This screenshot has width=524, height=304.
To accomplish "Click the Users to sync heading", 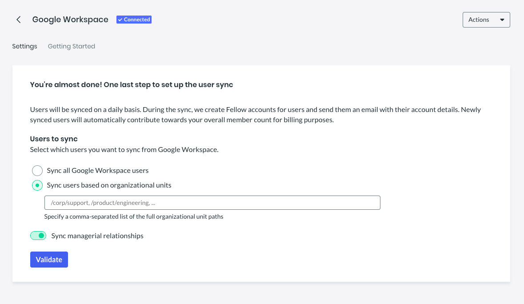I will [x=54, y=139].
